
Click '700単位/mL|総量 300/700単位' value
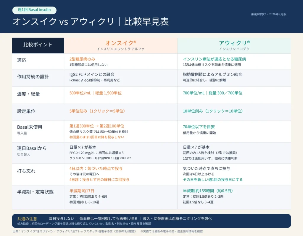pyautogui.click(x=212, y=93)
